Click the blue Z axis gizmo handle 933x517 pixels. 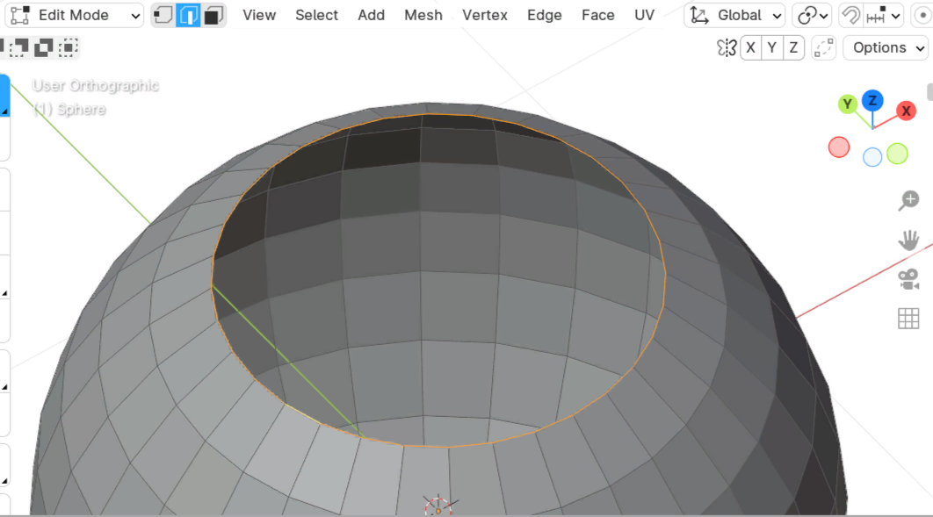tap(872, 101)
